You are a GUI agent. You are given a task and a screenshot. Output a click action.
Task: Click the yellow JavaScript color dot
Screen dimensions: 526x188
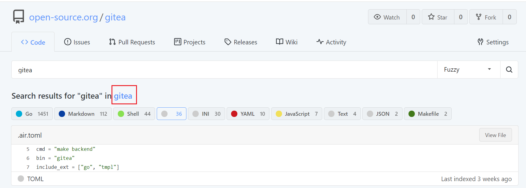[279, 114]
